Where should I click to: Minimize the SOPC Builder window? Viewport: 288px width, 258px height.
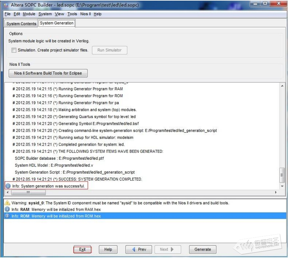point(256,4)
